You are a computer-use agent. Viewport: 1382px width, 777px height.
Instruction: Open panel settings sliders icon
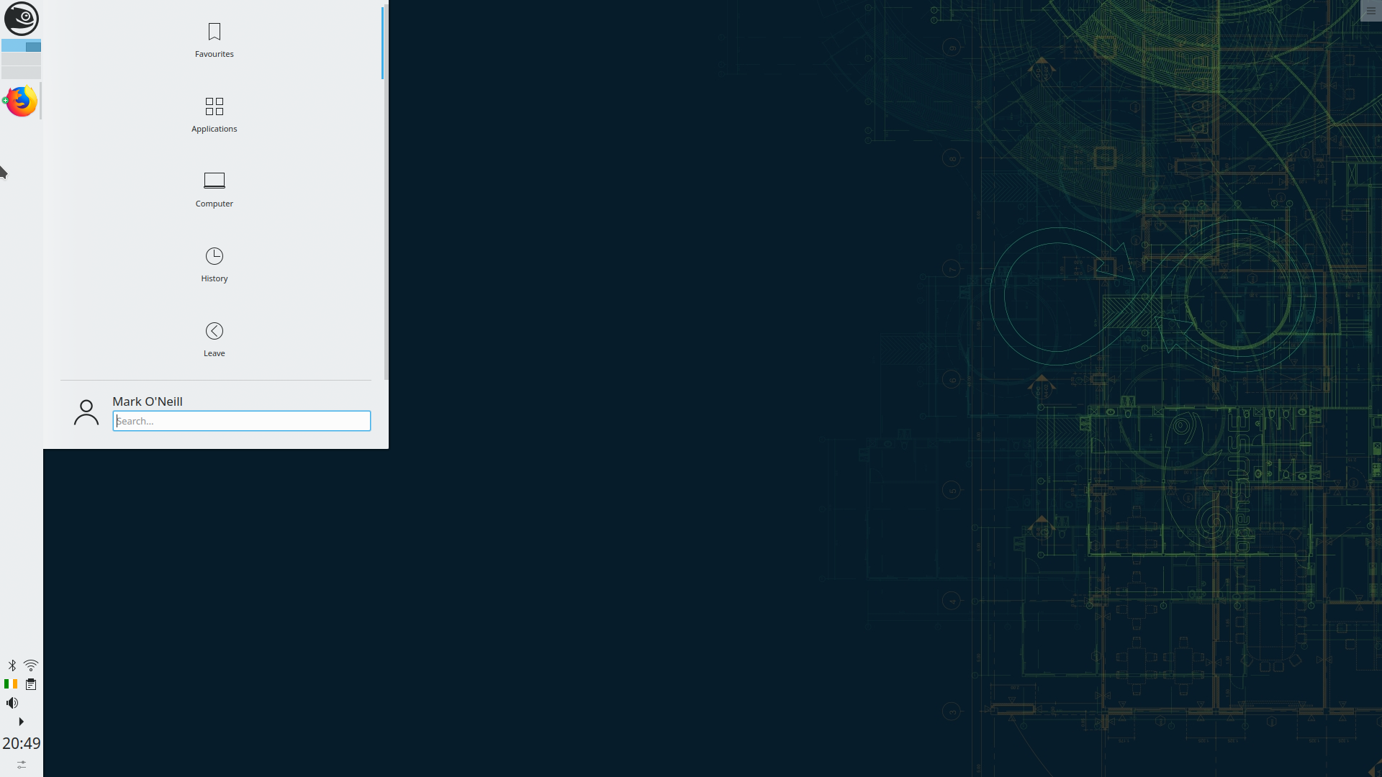(x=22, y=765)
